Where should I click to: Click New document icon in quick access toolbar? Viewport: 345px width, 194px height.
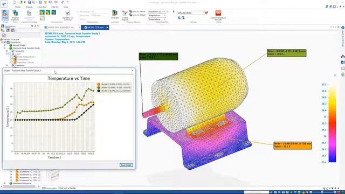pos(15,2)
